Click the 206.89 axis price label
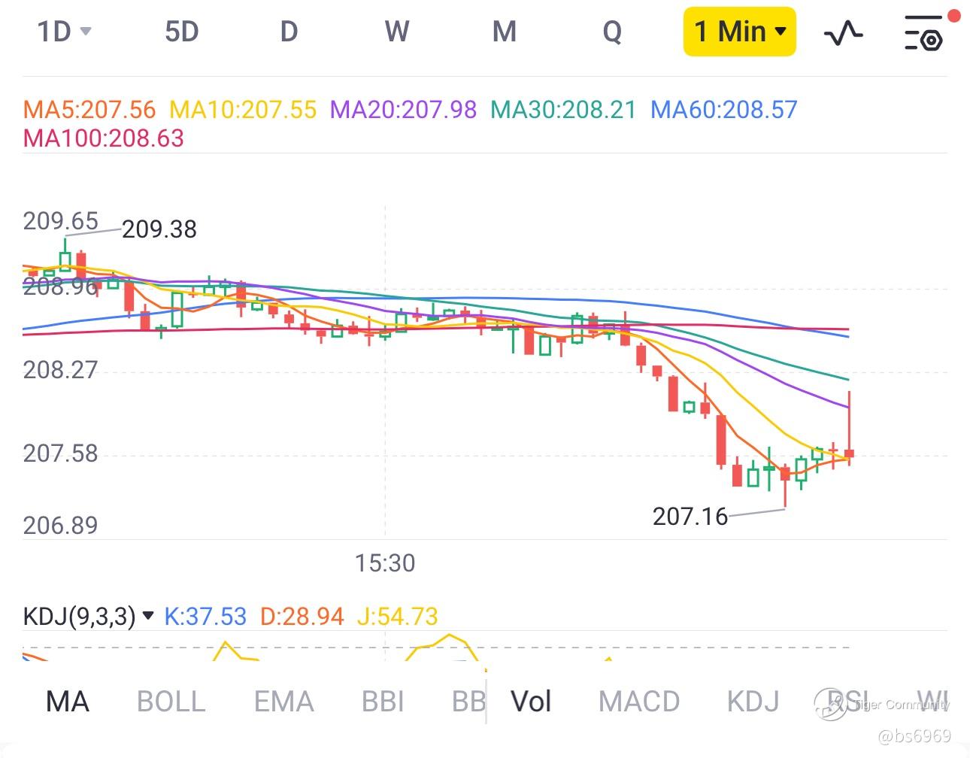 click(x=60, y=526)
